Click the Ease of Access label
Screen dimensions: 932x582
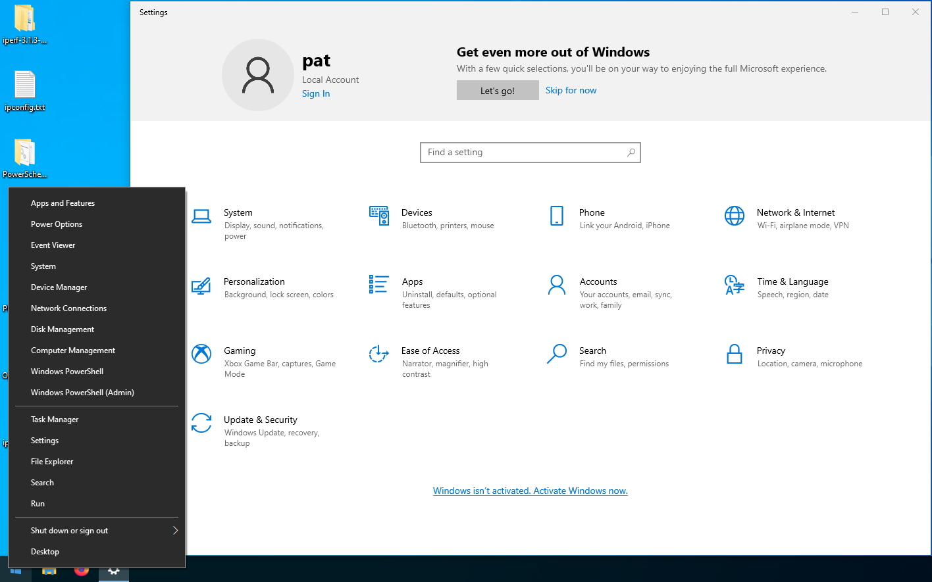point(430,351)
